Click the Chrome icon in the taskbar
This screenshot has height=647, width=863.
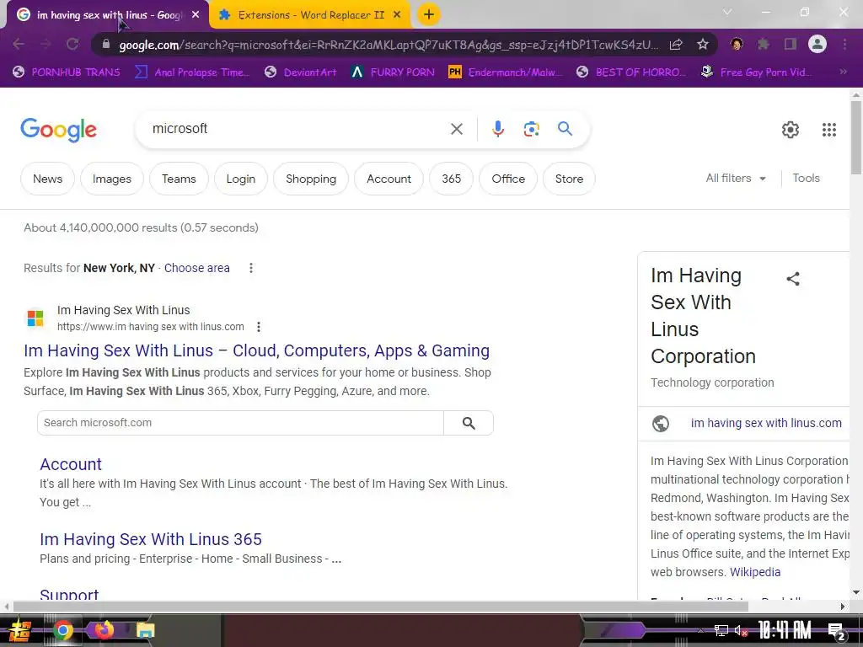tap(63, 630)
